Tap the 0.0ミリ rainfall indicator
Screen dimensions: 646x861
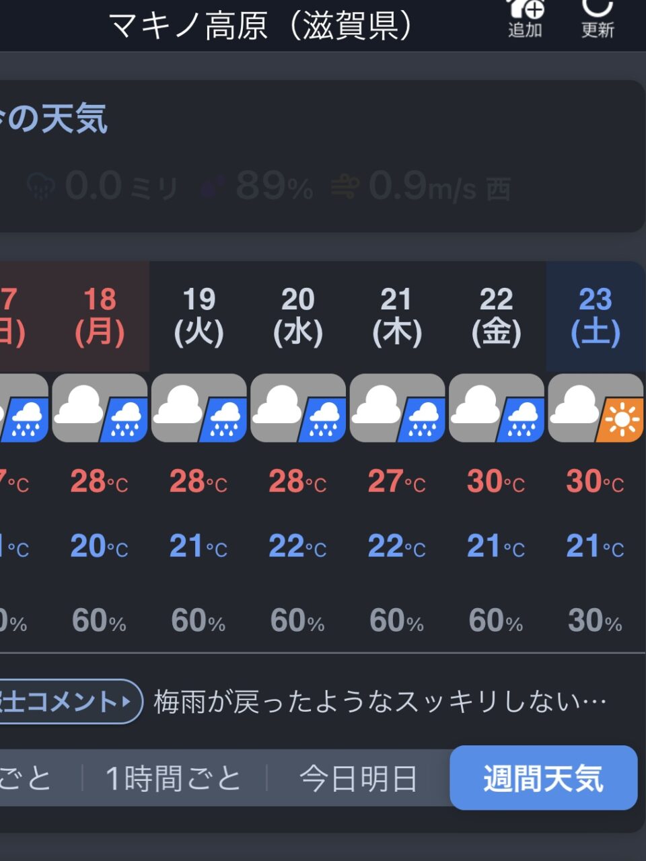tap(101, 187)
